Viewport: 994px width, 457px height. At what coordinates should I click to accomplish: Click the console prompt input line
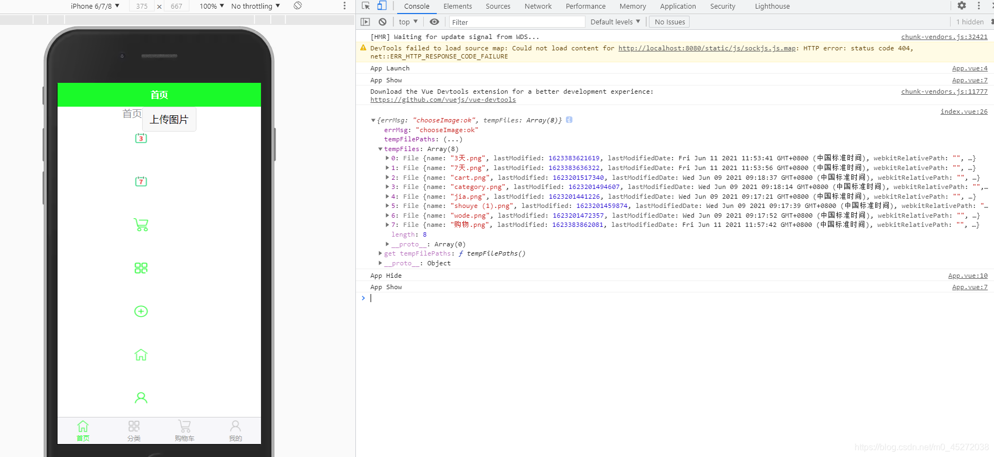(678, 298)
